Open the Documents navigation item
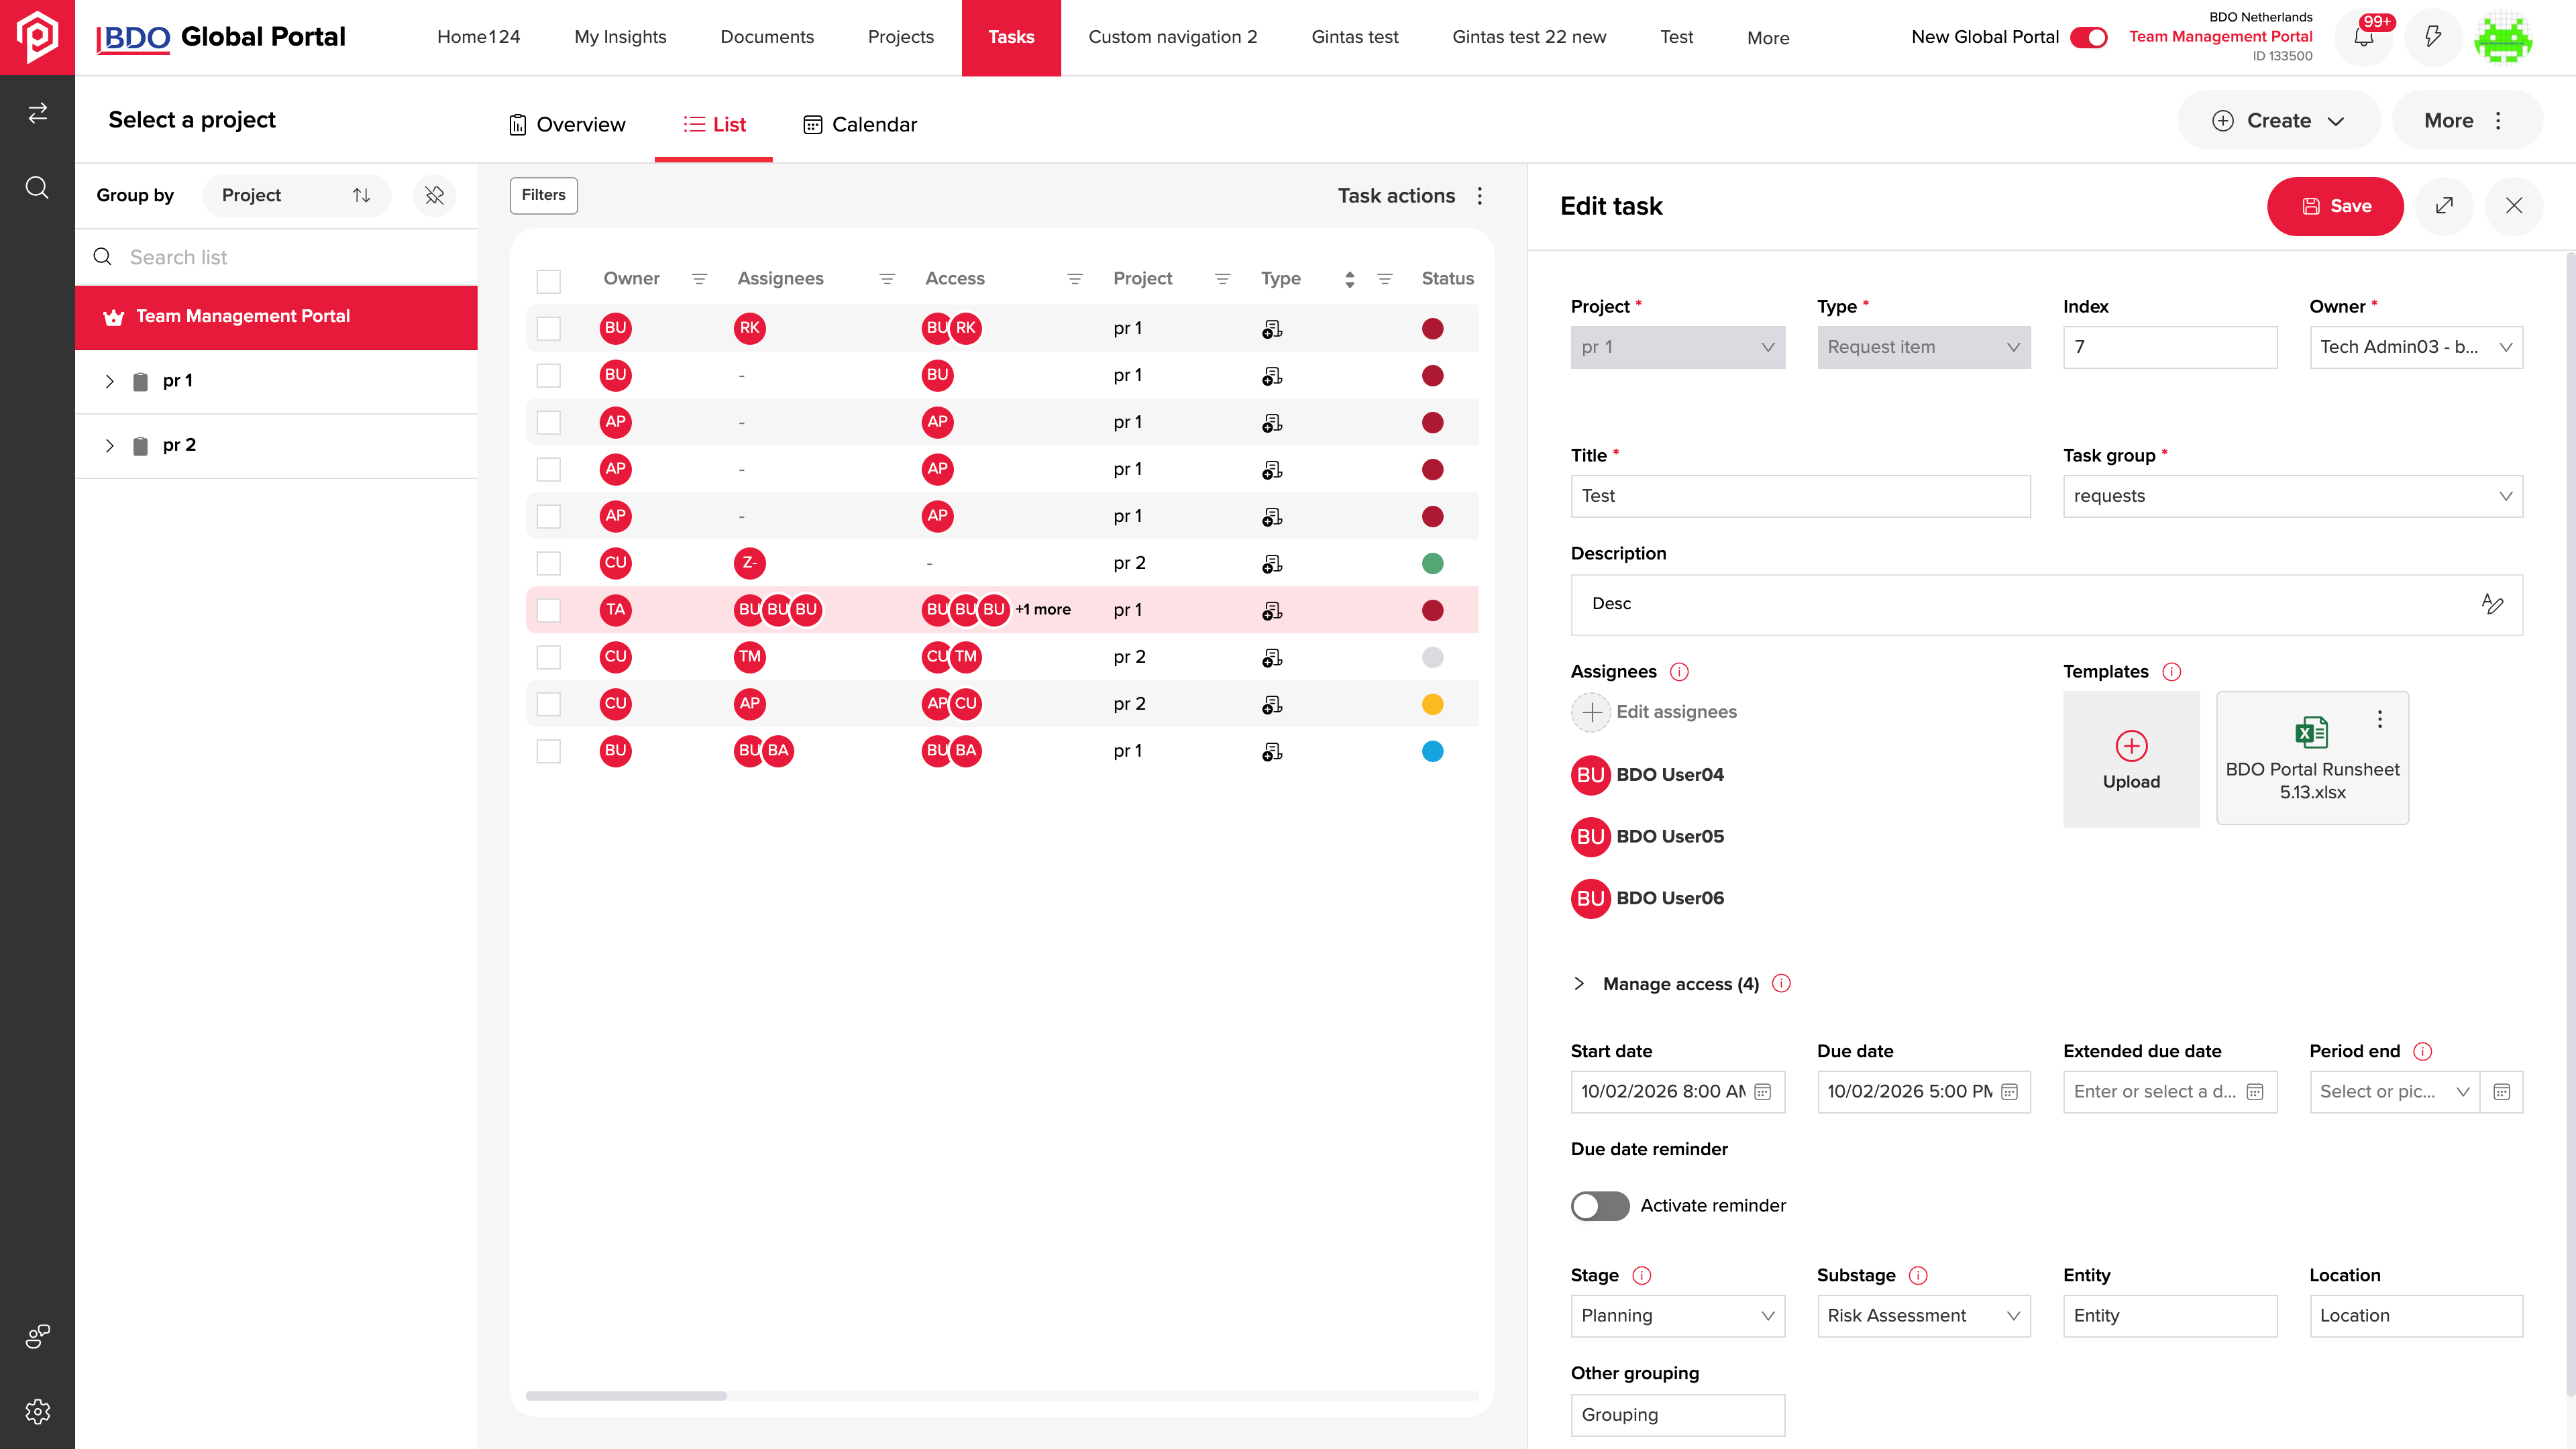The height and width of the screenshot is (1449, 2576). click(x=767, y=37)
